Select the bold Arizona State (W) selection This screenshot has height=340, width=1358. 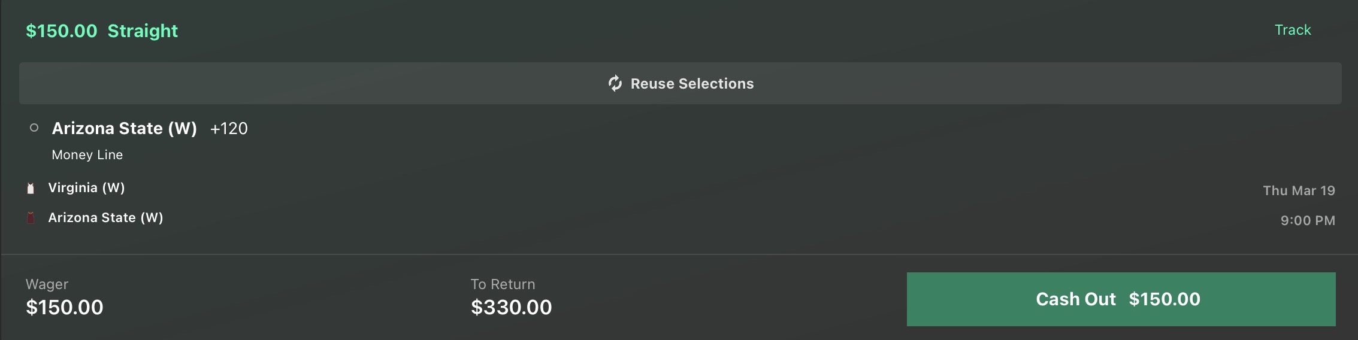(125, 128)
